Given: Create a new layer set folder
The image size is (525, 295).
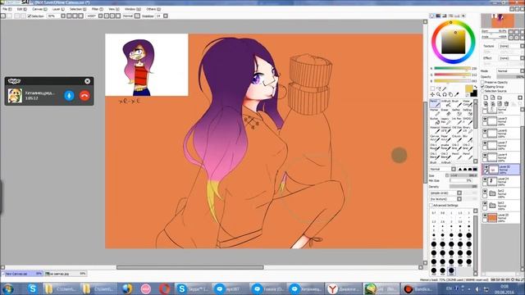Looking at the screenshot, I should pyautogui.click(x=500, y=98).
